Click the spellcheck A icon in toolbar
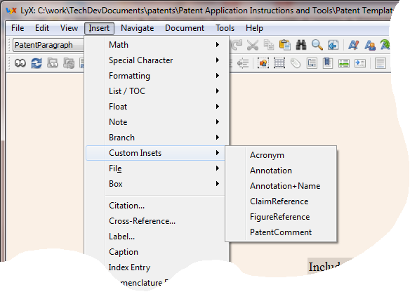Viewport: 410px width, 292px height. point(354,45)
